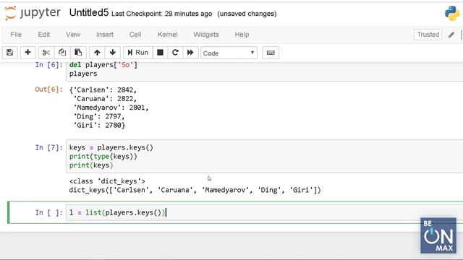Image resolution: width=463 pixels, height=260 pixels.
Task: Open the Edit menu
Action: pyautogui.click(x=43, y=35)
